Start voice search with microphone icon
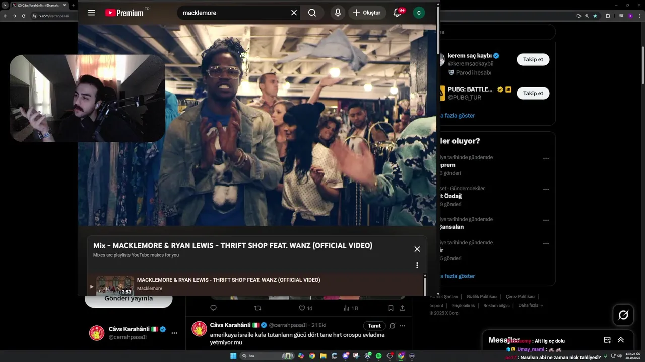The height and width of the screenshot is (362, 645). tap(338, 13)
